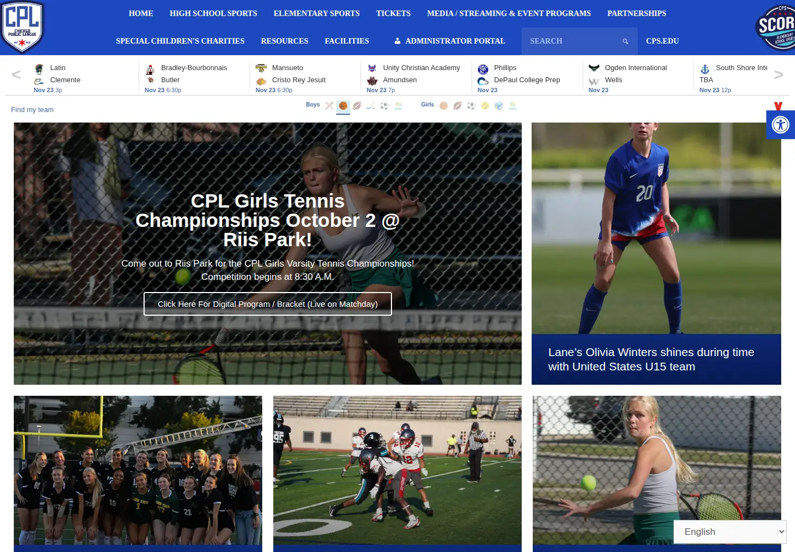The height and width of the screenshot is (552, 795).
Task: Select Girls softball icon
Action: (x=485, y=105)
